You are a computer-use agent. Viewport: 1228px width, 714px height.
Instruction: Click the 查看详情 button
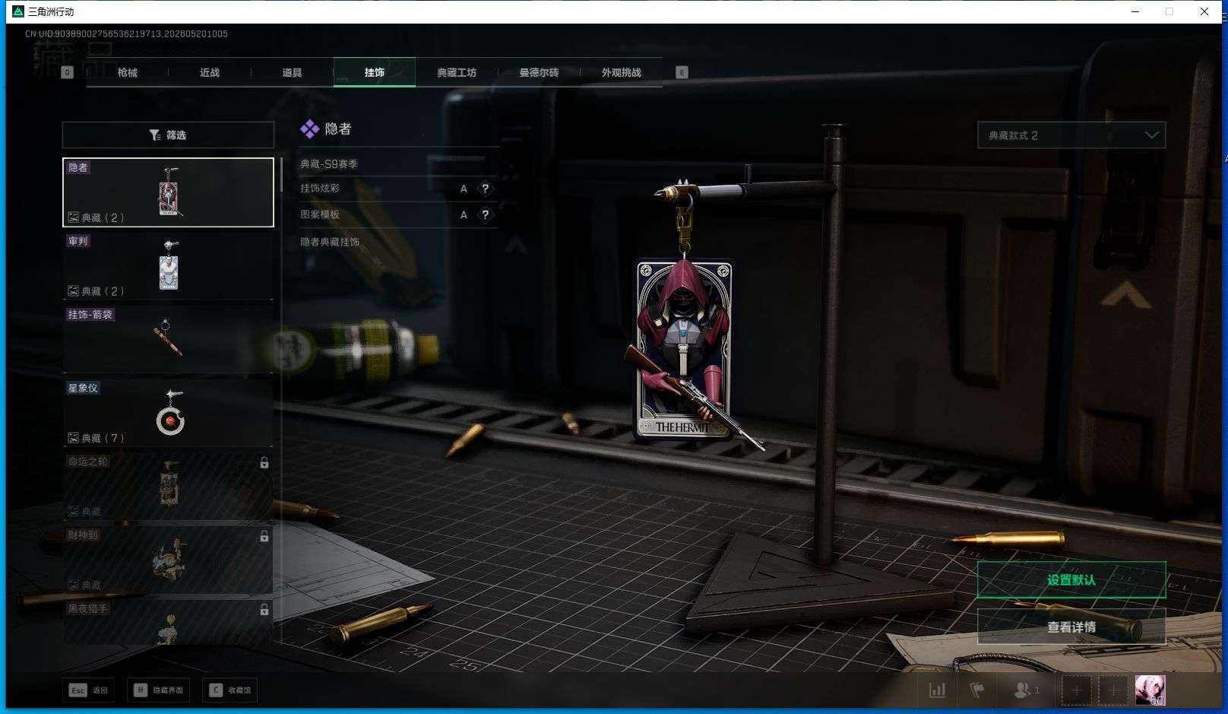click(x=1071, y=627)
